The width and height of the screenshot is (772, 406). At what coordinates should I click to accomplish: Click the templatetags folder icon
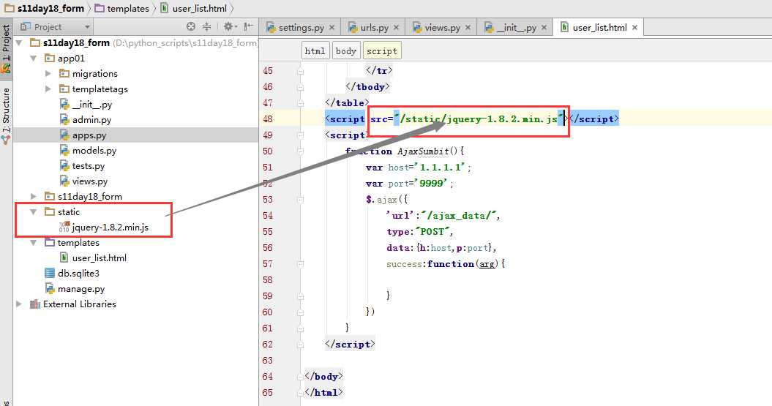point(64,89)
